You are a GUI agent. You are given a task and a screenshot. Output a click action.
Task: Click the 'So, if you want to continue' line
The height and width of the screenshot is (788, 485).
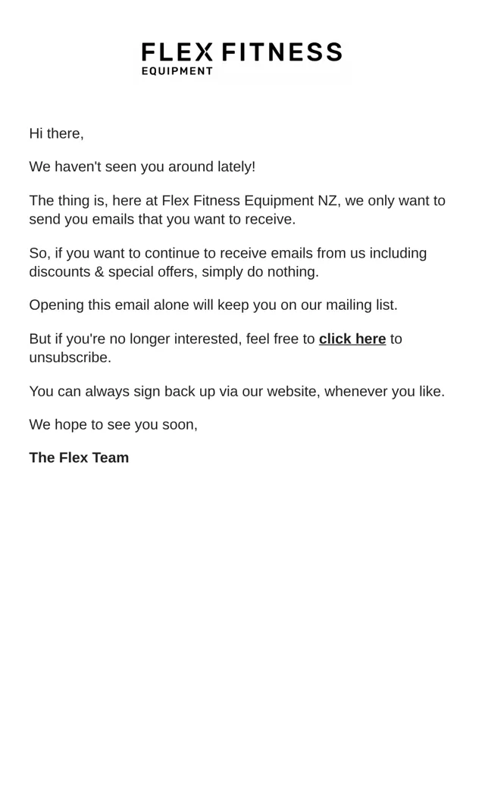tap(227, 253)
